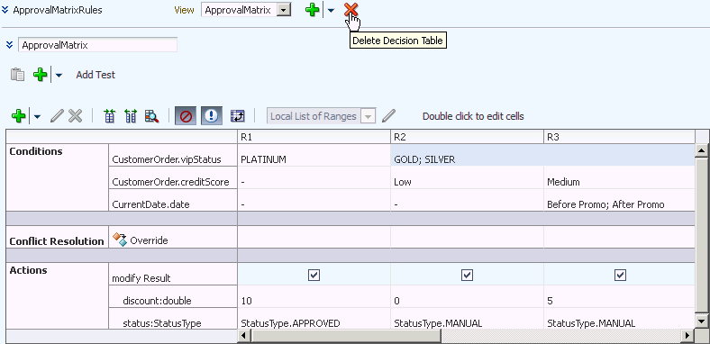Open arrow menu beside top green plus
The width and height of the screenshot is (710, 344).
[331, 11]
